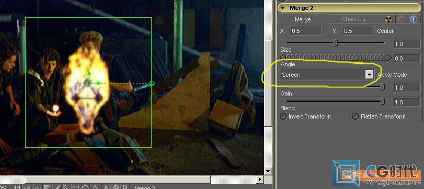Click the Gain slider handle
424x189 pixels.
[383, 87]
